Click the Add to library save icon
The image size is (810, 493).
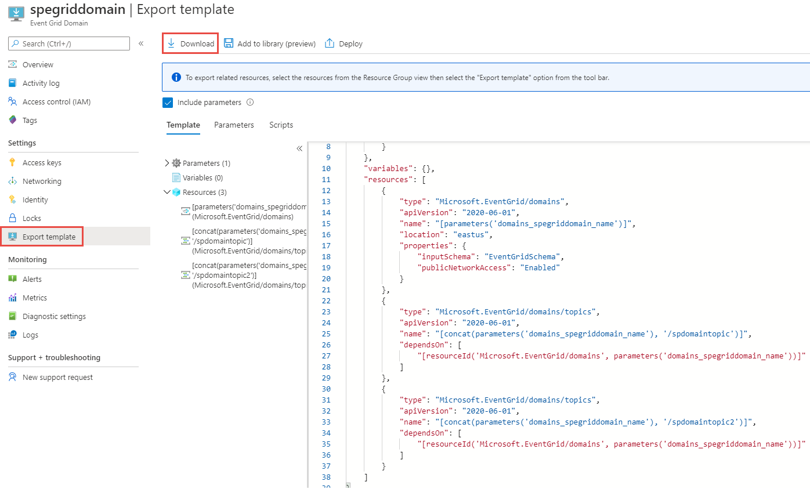[229, 43]
